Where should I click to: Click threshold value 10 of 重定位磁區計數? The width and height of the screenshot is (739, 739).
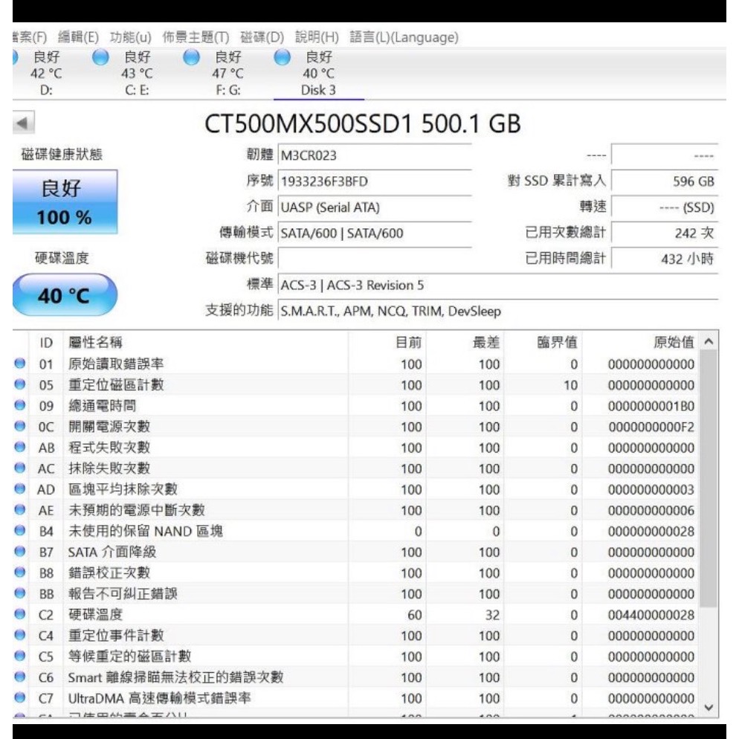pos(570,385)
